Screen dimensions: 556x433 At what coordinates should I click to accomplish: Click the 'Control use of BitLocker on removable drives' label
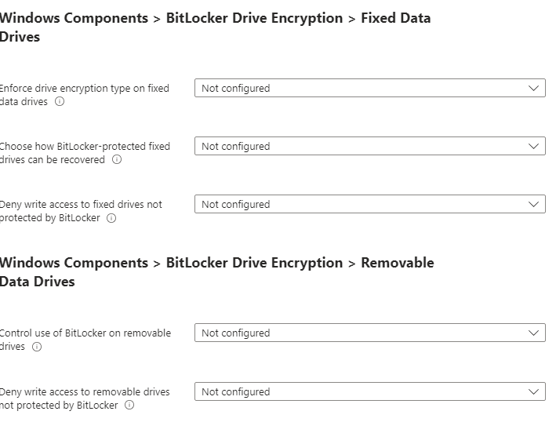(85, 340)
